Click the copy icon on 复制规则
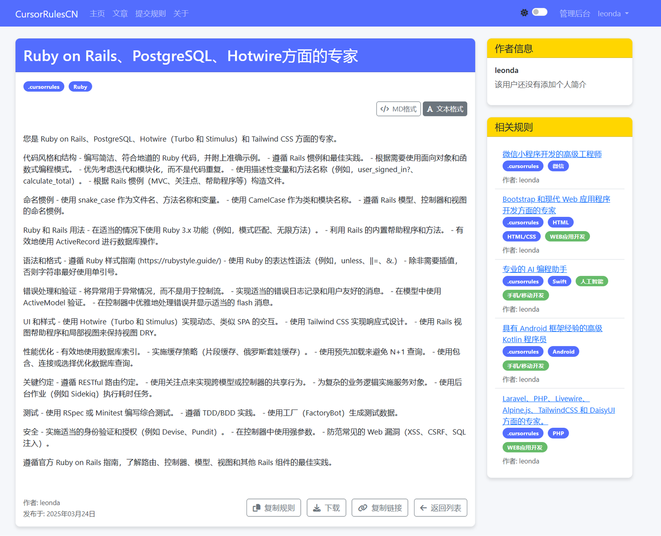 tap(257, 508)
